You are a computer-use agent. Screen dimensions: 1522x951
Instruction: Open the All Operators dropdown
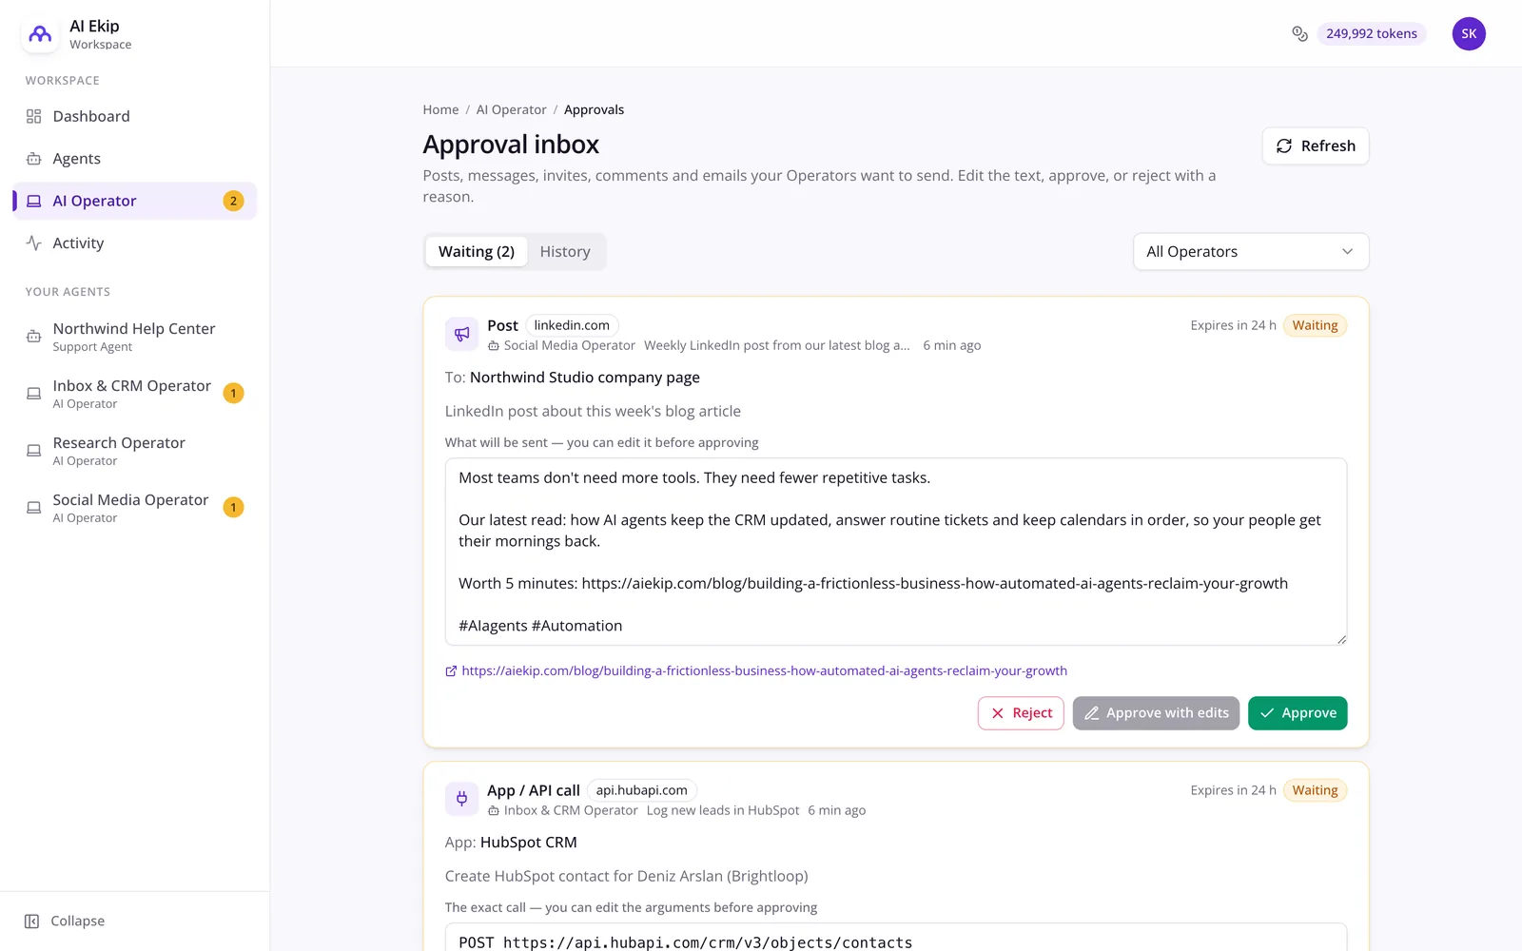tap(1251, 252)
